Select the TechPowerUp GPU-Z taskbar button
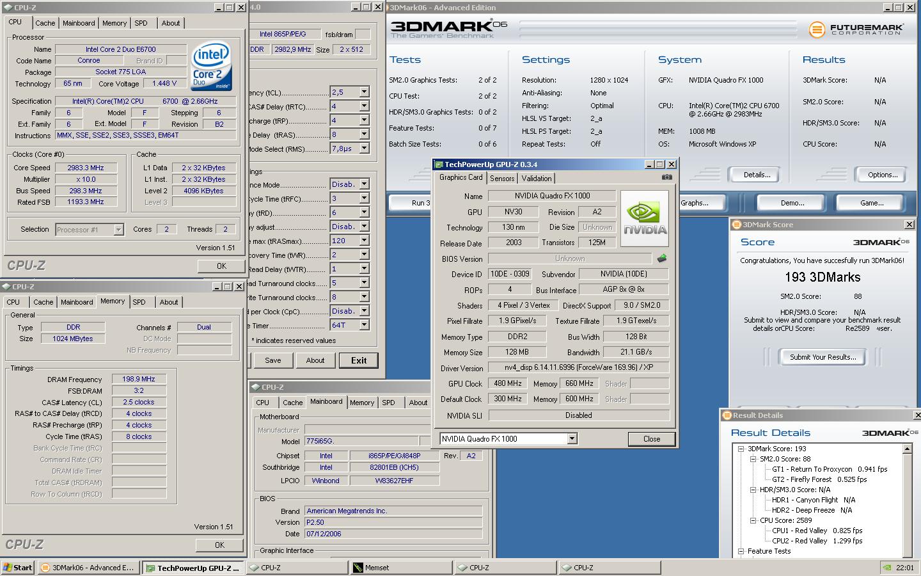921x576 pixels. click(193, 568)
